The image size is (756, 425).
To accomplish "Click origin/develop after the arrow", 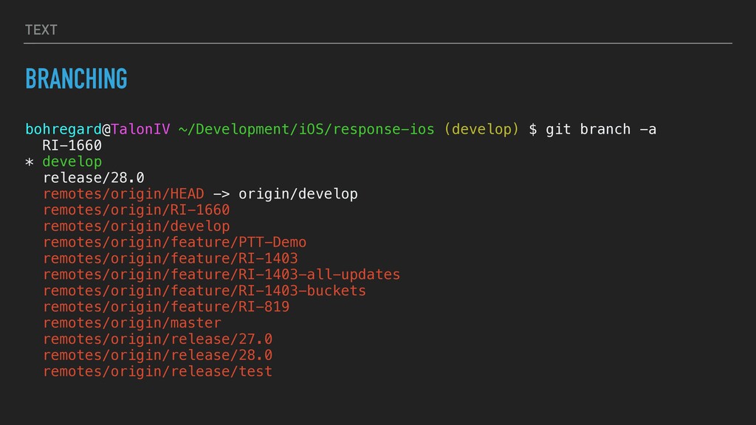I will click(298, 194).
